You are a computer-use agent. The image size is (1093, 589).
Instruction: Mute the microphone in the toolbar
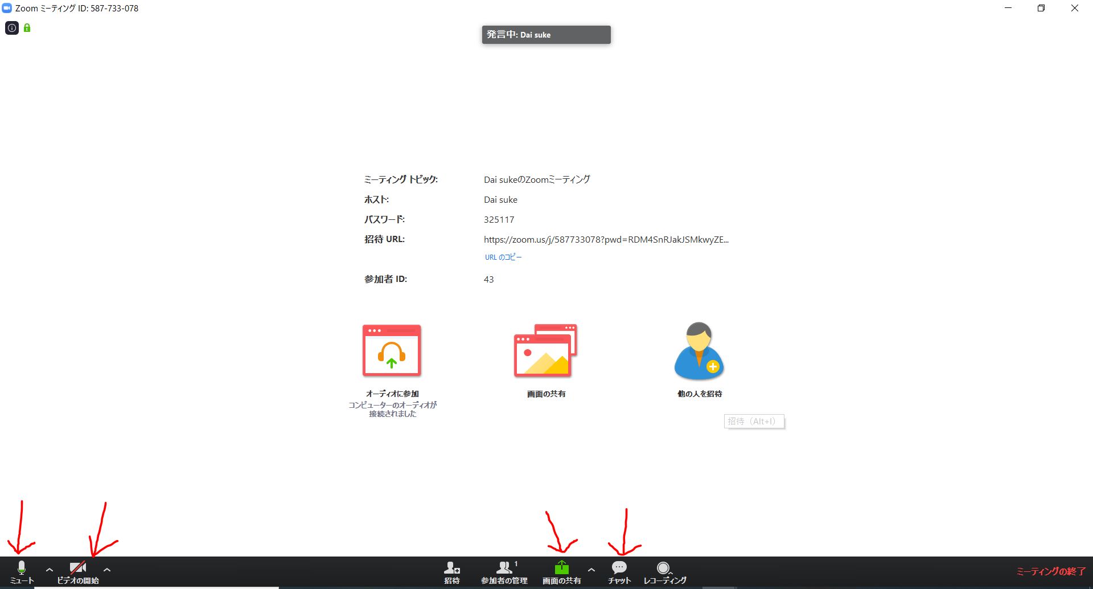click(x=22, y=572)
